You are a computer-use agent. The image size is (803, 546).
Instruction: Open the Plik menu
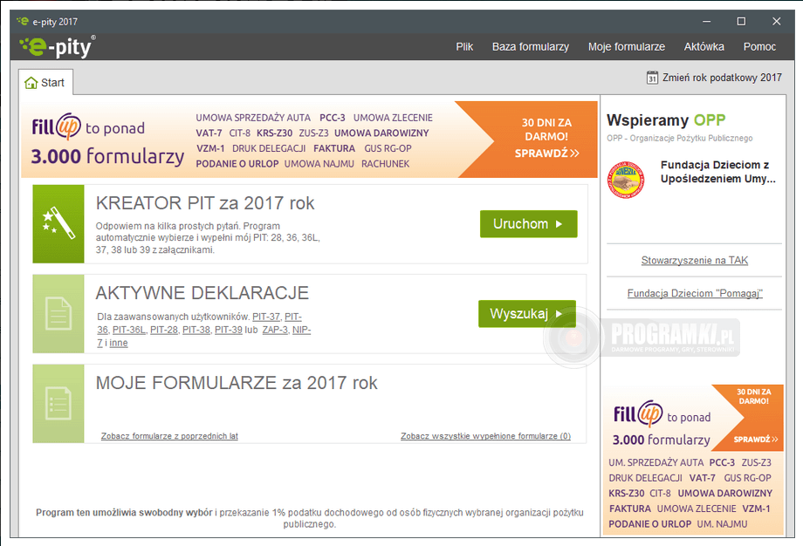coord(464,47)
